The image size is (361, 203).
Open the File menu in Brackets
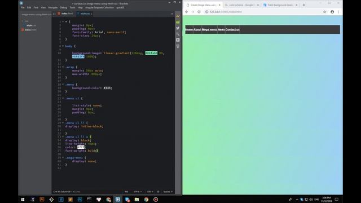[23, 7]
